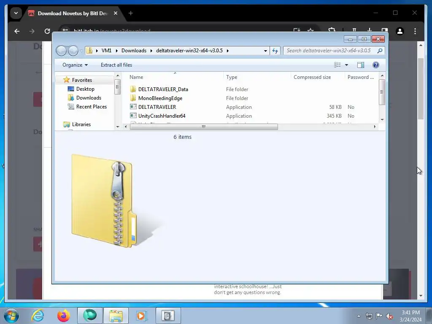
Task: Open the view options dropdown arrow
Action: (347, 65)
